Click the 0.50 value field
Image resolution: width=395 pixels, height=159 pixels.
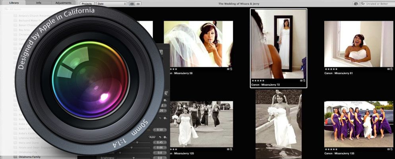tap(160, 130)
